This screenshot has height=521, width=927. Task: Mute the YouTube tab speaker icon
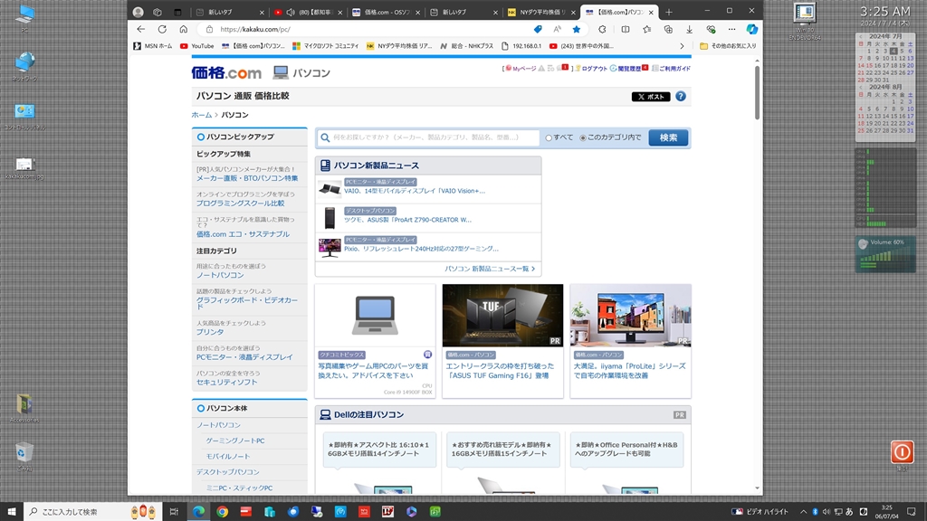pyautogui.click(x=291, y=12)
